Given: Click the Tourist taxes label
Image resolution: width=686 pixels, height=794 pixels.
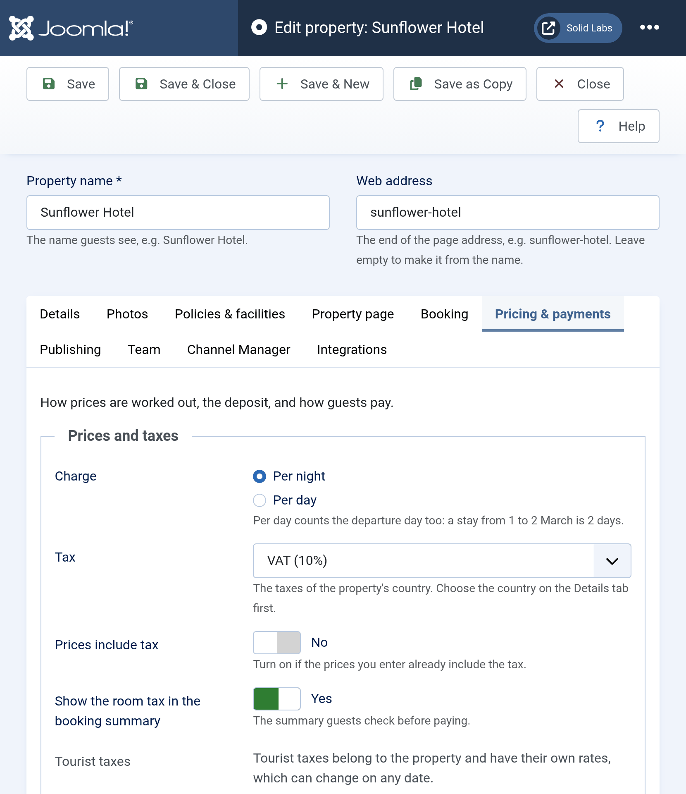Looking at the screenshot, I should point(93,761).
